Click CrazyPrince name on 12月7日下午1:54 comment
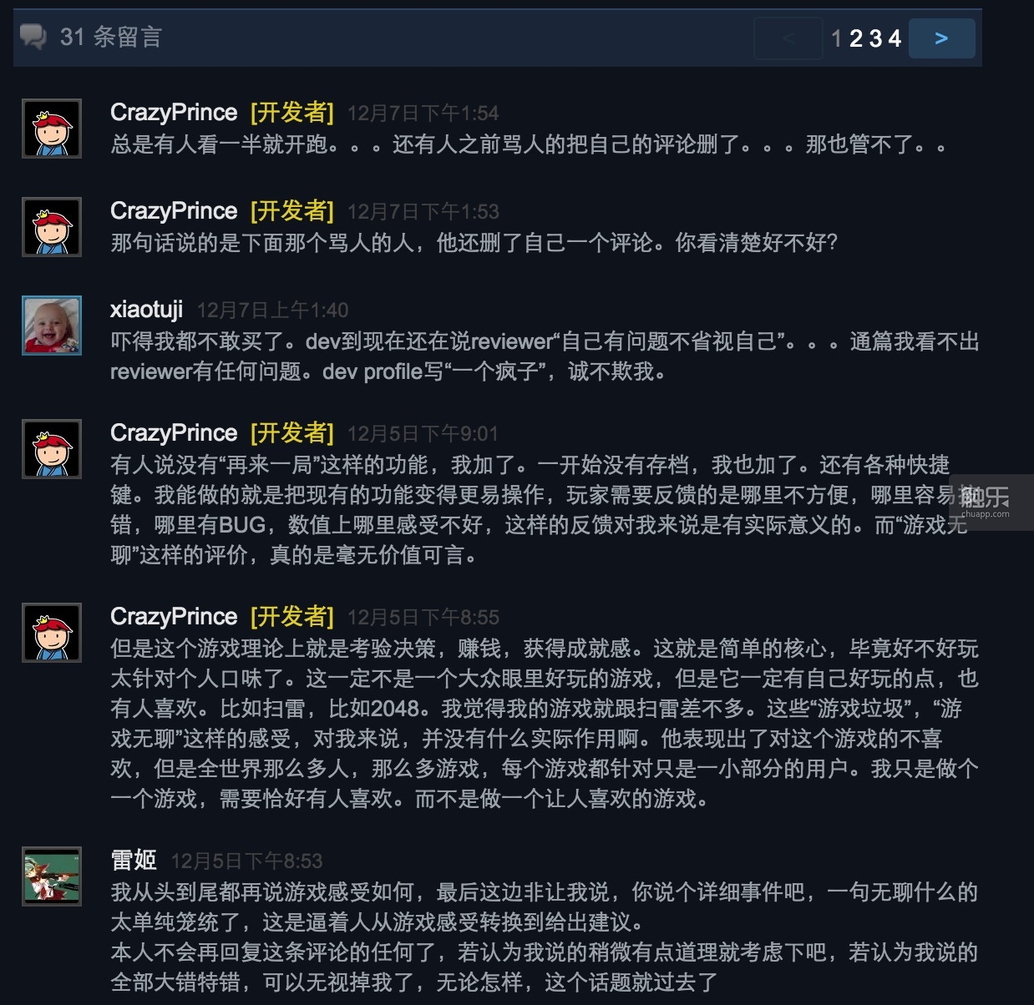1034x1005 pixels. 174,113
